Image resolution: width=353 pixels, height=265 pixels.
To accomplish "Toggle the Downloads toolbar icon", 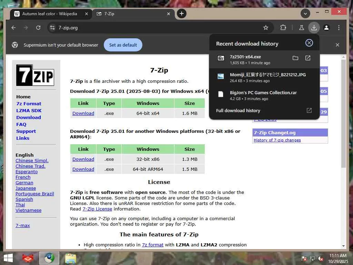I will pyautogui.click(x=314, y=28).
